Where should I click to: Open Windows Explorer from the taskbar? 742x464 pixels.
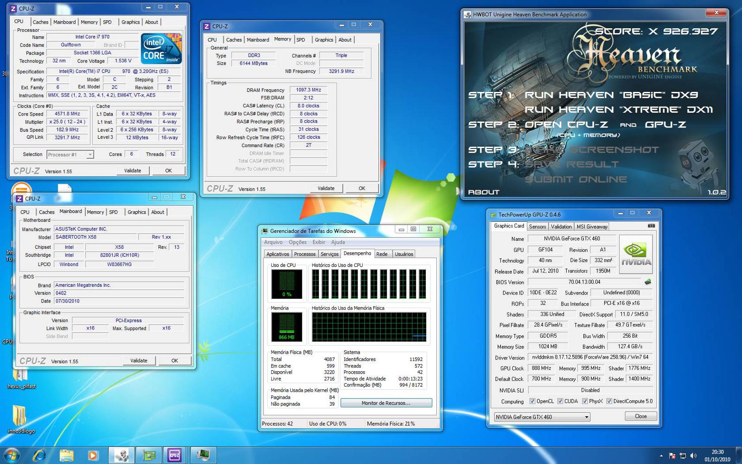pos(66,455)
